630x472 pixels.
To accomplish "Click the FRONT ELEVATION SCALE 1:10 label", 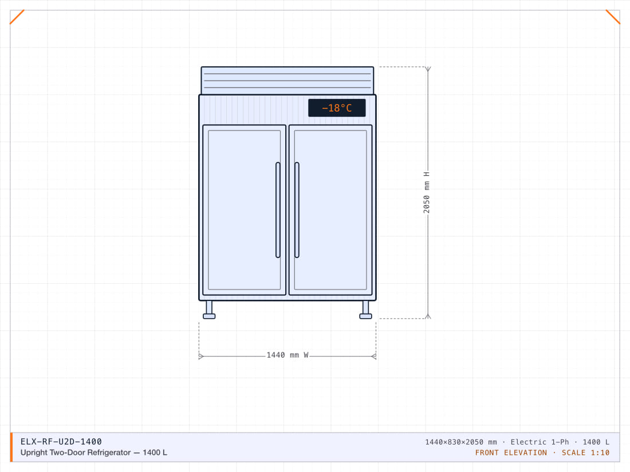I will 542,453.
